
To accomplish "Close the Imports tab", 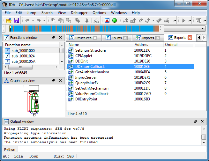I will (x=158, y=38).
